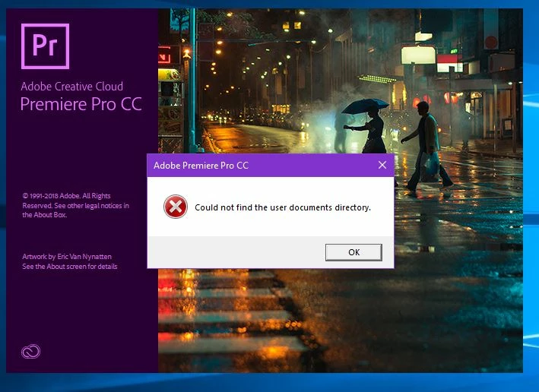Click the Creative Cloud icon on splash

(31, 351)
